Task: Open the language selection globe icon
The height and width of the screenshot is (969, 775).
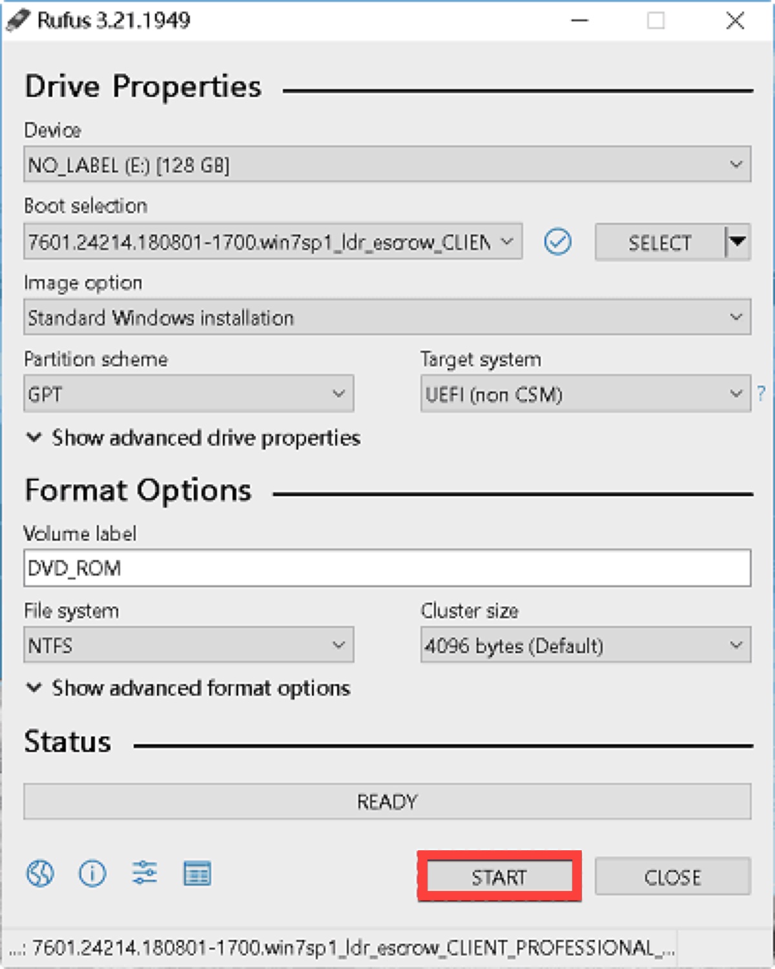Action: pyautogui.click(x=40, y=874)
